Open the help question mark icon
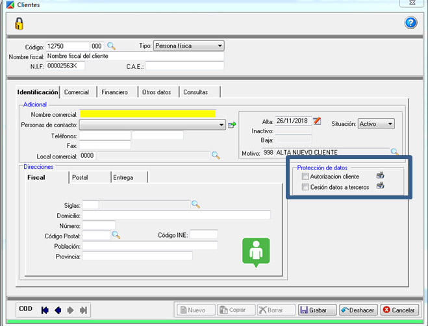Viewport: 428px width, 326px height. (x=410, y=23)
